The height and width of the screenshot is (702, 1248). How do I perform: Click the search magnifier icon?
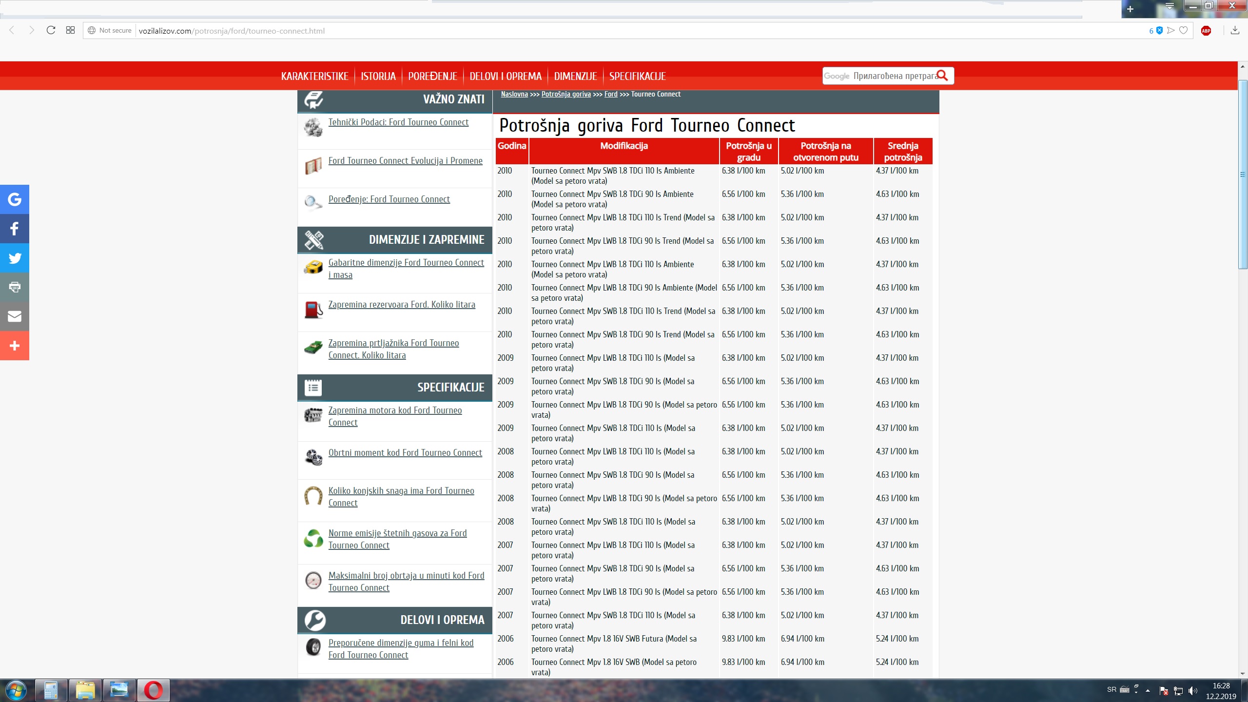942,76
